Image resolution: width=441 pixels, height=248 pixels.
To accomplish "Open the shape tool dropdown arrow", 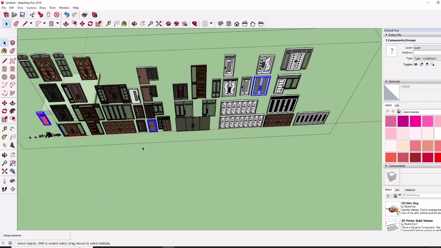I will (58, 24).
